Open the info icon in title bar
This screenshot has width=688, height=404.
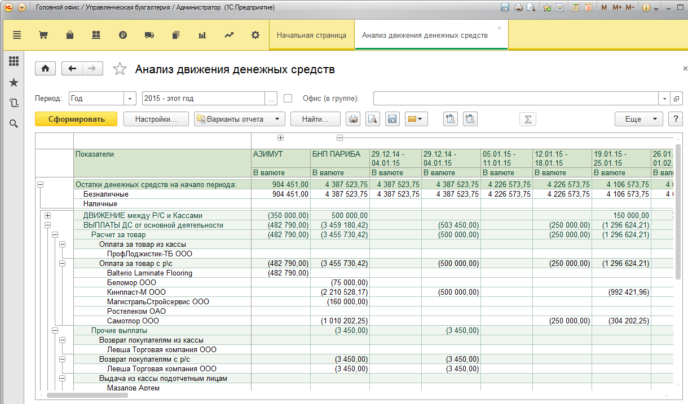point(646,7)
